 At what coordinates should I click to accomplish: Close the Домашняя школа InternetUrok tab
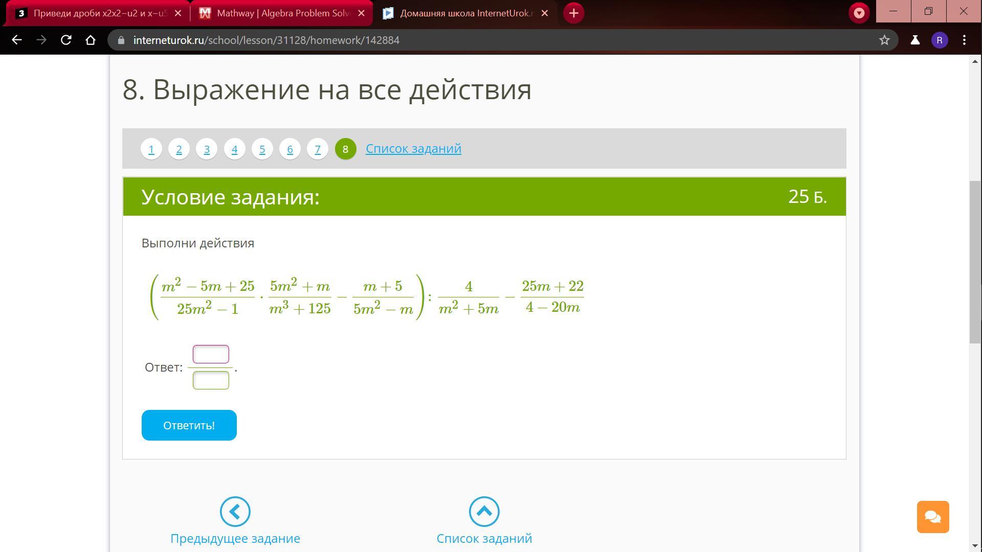click(x=545, y=13)
